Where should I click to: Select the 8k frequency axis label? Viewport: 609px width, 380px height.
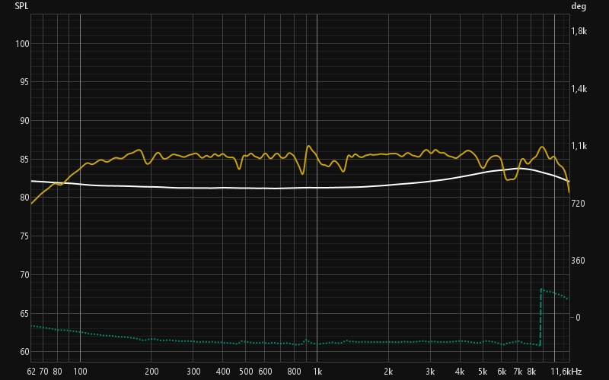[x=531, y=372]
